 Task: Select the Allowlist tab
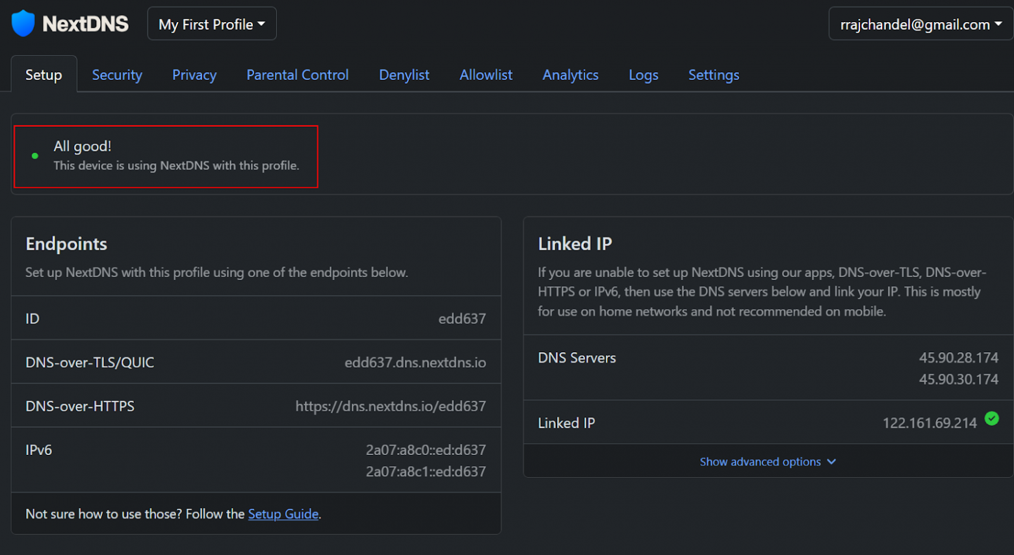(x=486, y=75)
